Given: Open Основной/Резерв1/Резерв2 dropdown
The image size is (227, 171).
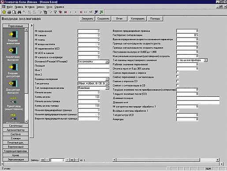Looking at the screenshot, I should coord(107,61).
